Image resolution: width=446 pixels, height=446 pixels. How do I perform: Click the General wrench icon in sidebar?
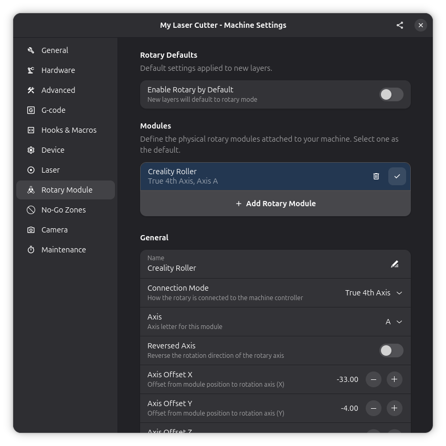click(31, 50)
